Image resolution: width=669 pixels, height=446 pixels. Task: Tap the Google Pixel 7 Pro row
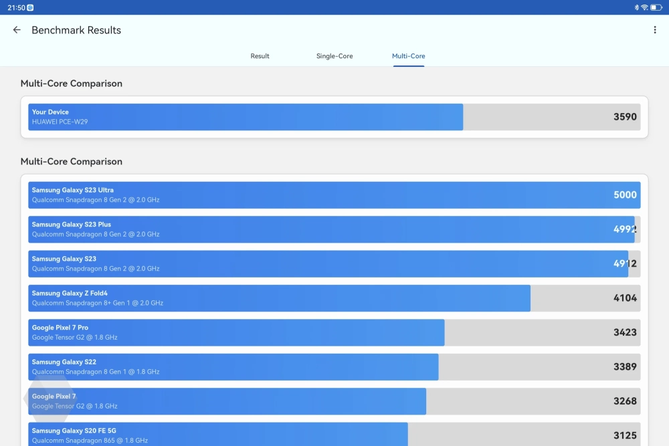[x=334, y=332]
